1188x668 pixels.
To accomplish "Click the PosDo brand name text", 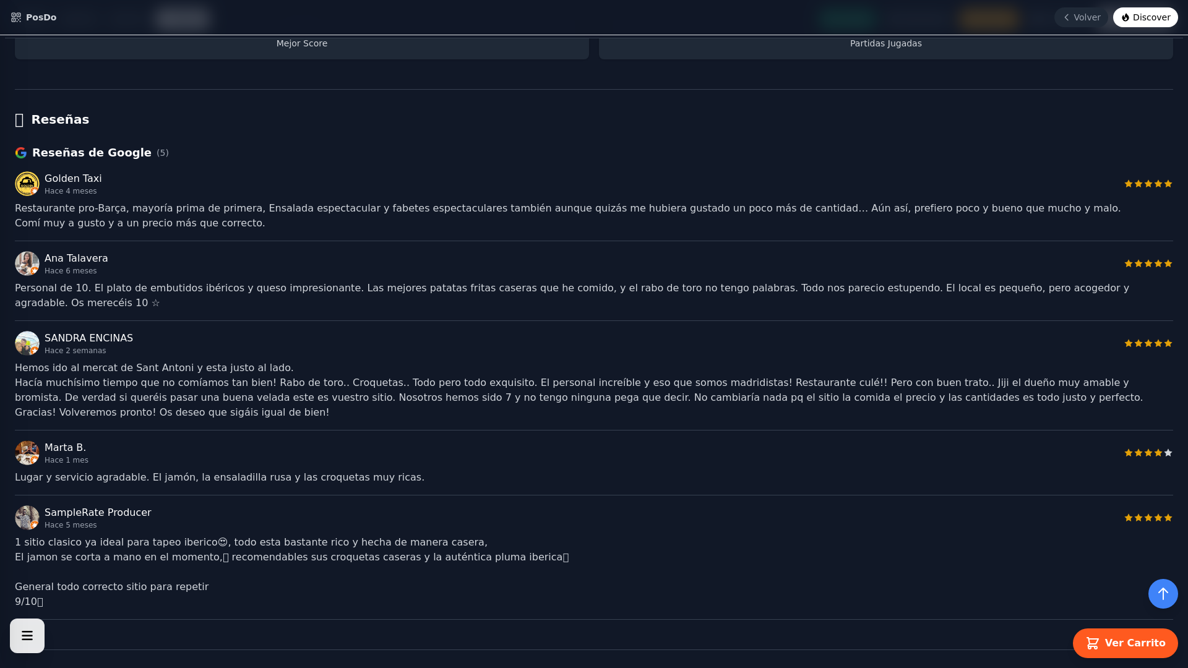I will pyautogui.click(x=41, y=17).
